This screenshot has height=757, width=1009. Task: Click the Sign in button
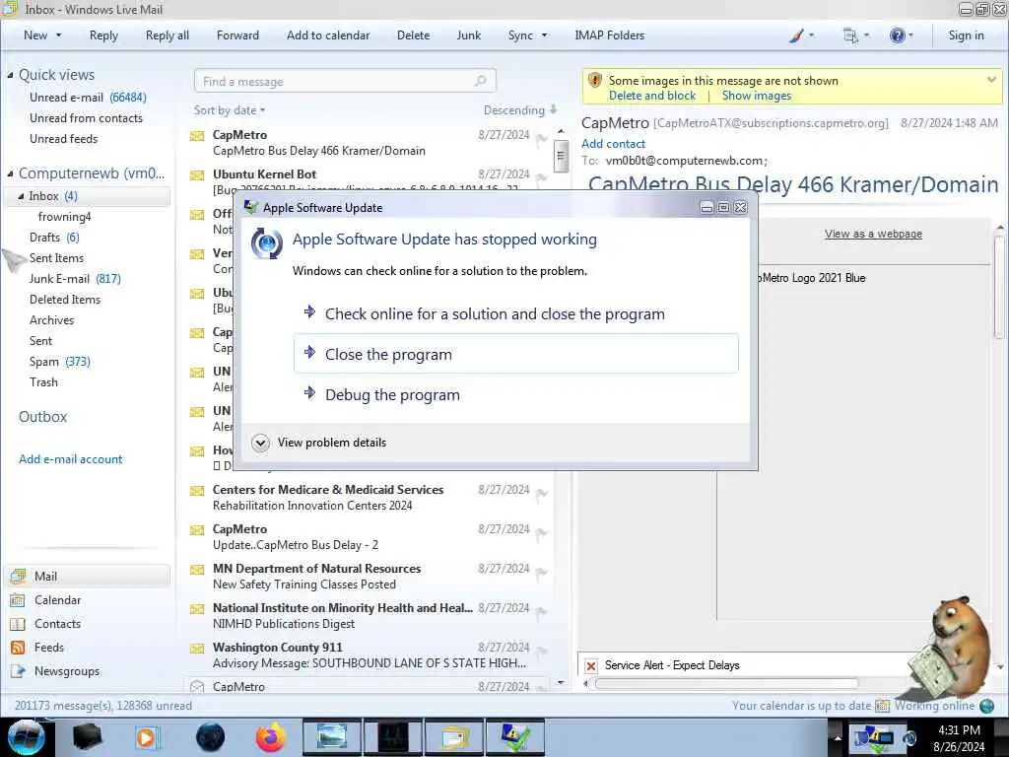point(966,35)
